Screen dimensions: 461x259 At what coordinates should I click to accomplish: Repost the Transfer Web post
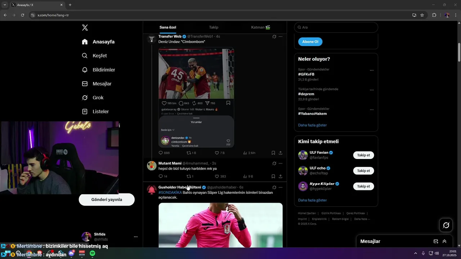click(x=191, y=153)
